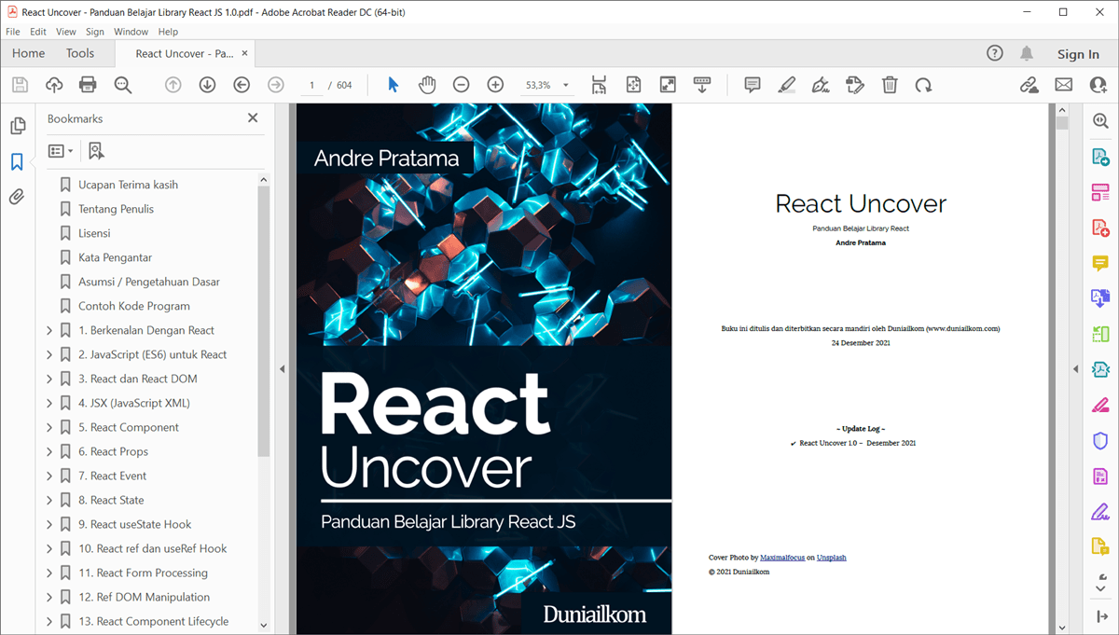The width and height of the screenshot is (1119, 635).
Task: Click the fit width scrolling icon
Action: [600, 85]
